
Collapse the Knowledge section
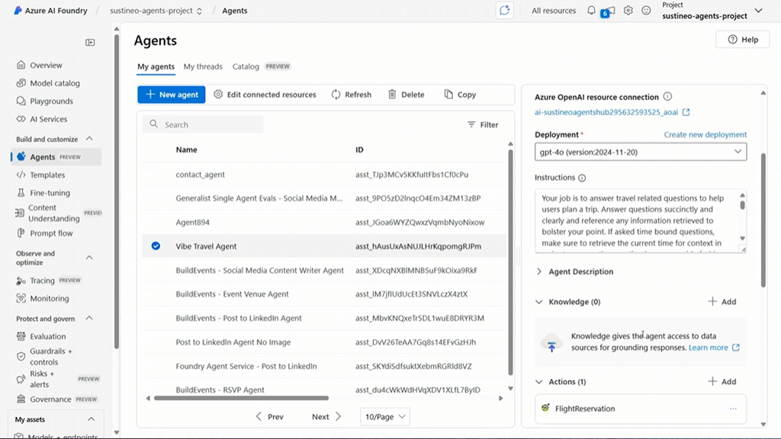click(540, 302)
